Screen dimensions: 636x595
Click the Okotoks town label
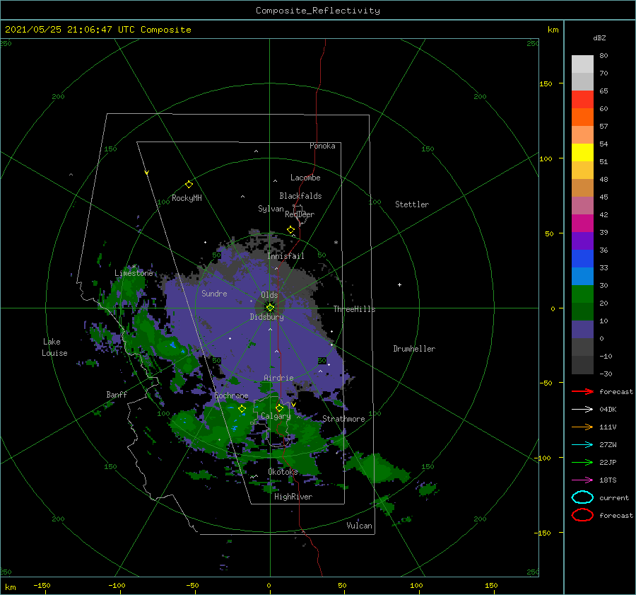pos(283,472)
